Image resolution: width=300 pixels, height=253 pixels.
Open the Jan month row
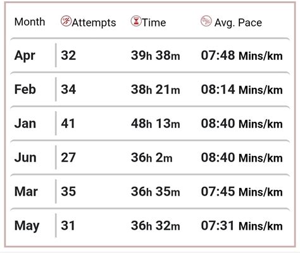point(150,124)
